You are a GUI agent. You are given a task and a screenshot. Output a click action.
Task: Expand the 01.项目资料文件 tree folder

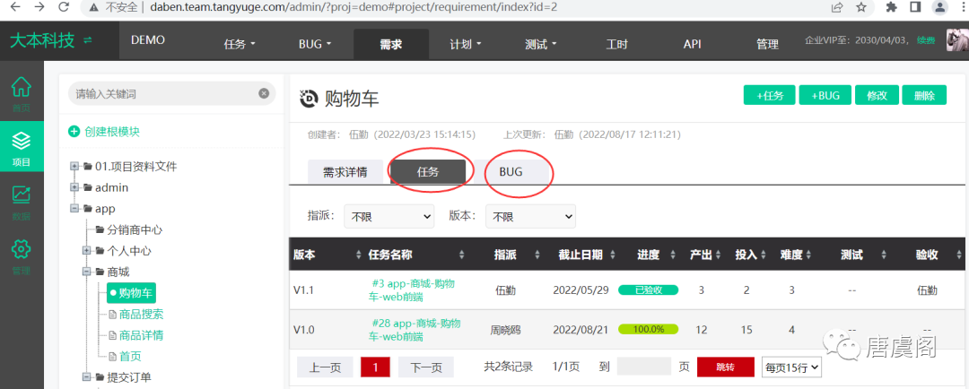(74, 166)
